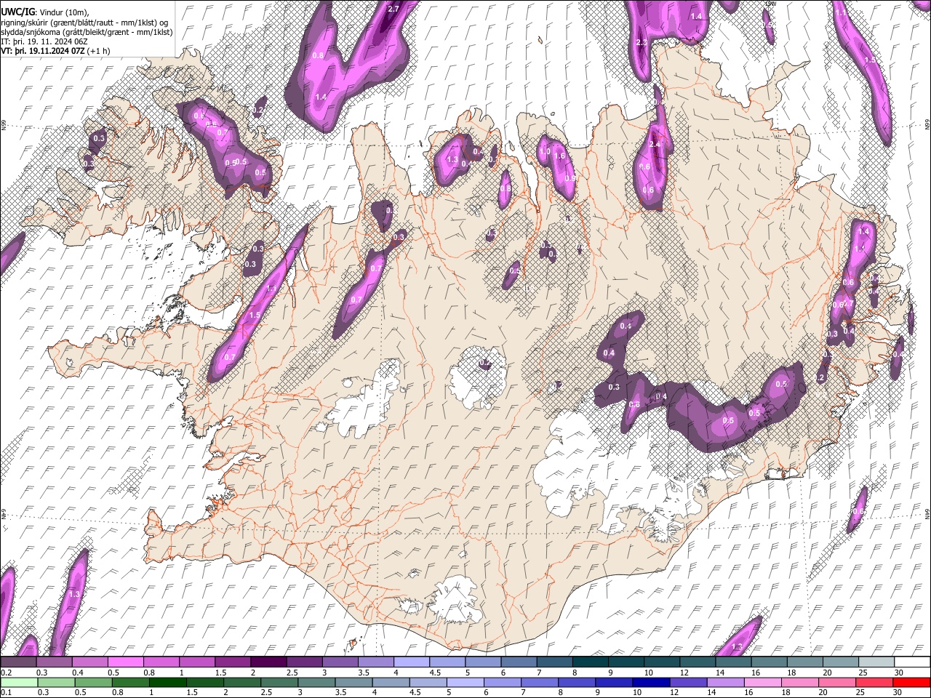Click the '0.2' label in the snow legend row
931x698 pixels.
(6, 673)
